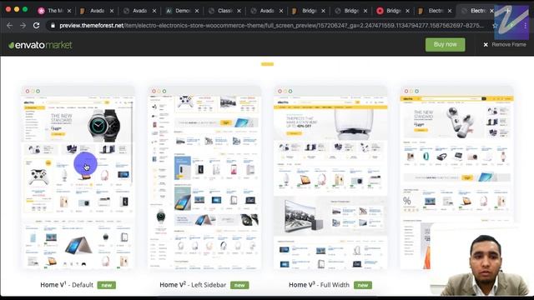The image size is (534, 300).
Task: Open Home V3 Full Width demo thumbnail
Action: click(330, 177)
